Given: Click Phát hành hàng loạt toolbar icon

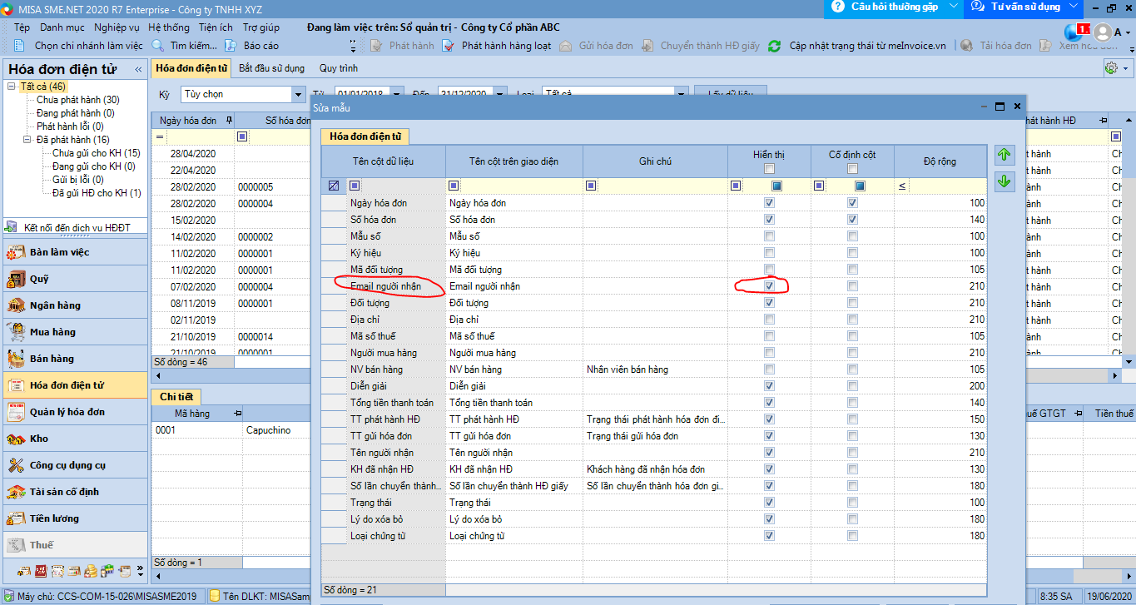Looking at the screenshot, I should coord(448,46).
